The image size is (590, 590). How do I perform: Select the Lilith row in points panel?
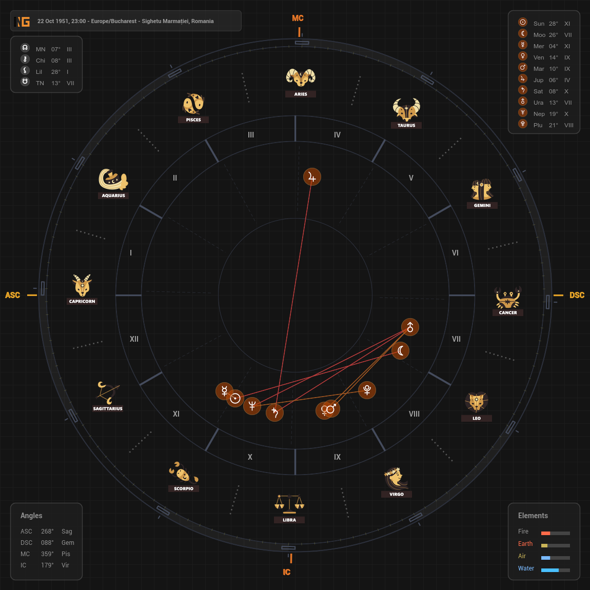(x=46, y=72)
